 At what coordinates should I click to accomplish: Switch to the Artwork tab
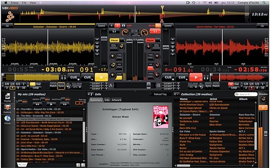click(x=117, y=100)
